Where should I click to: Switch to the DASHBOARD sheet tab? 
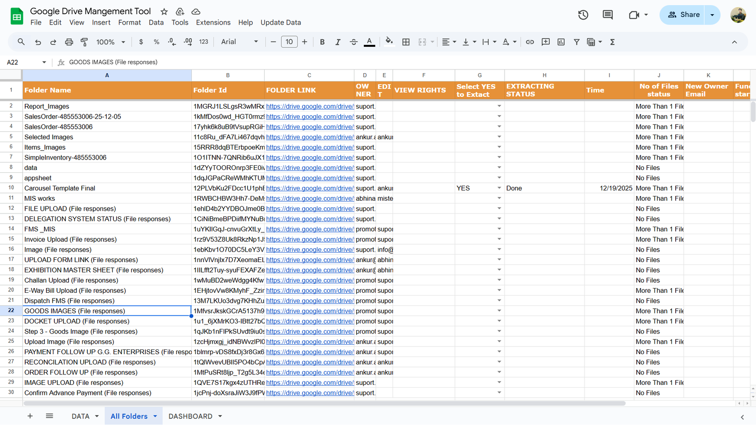(x=190, y=416)
